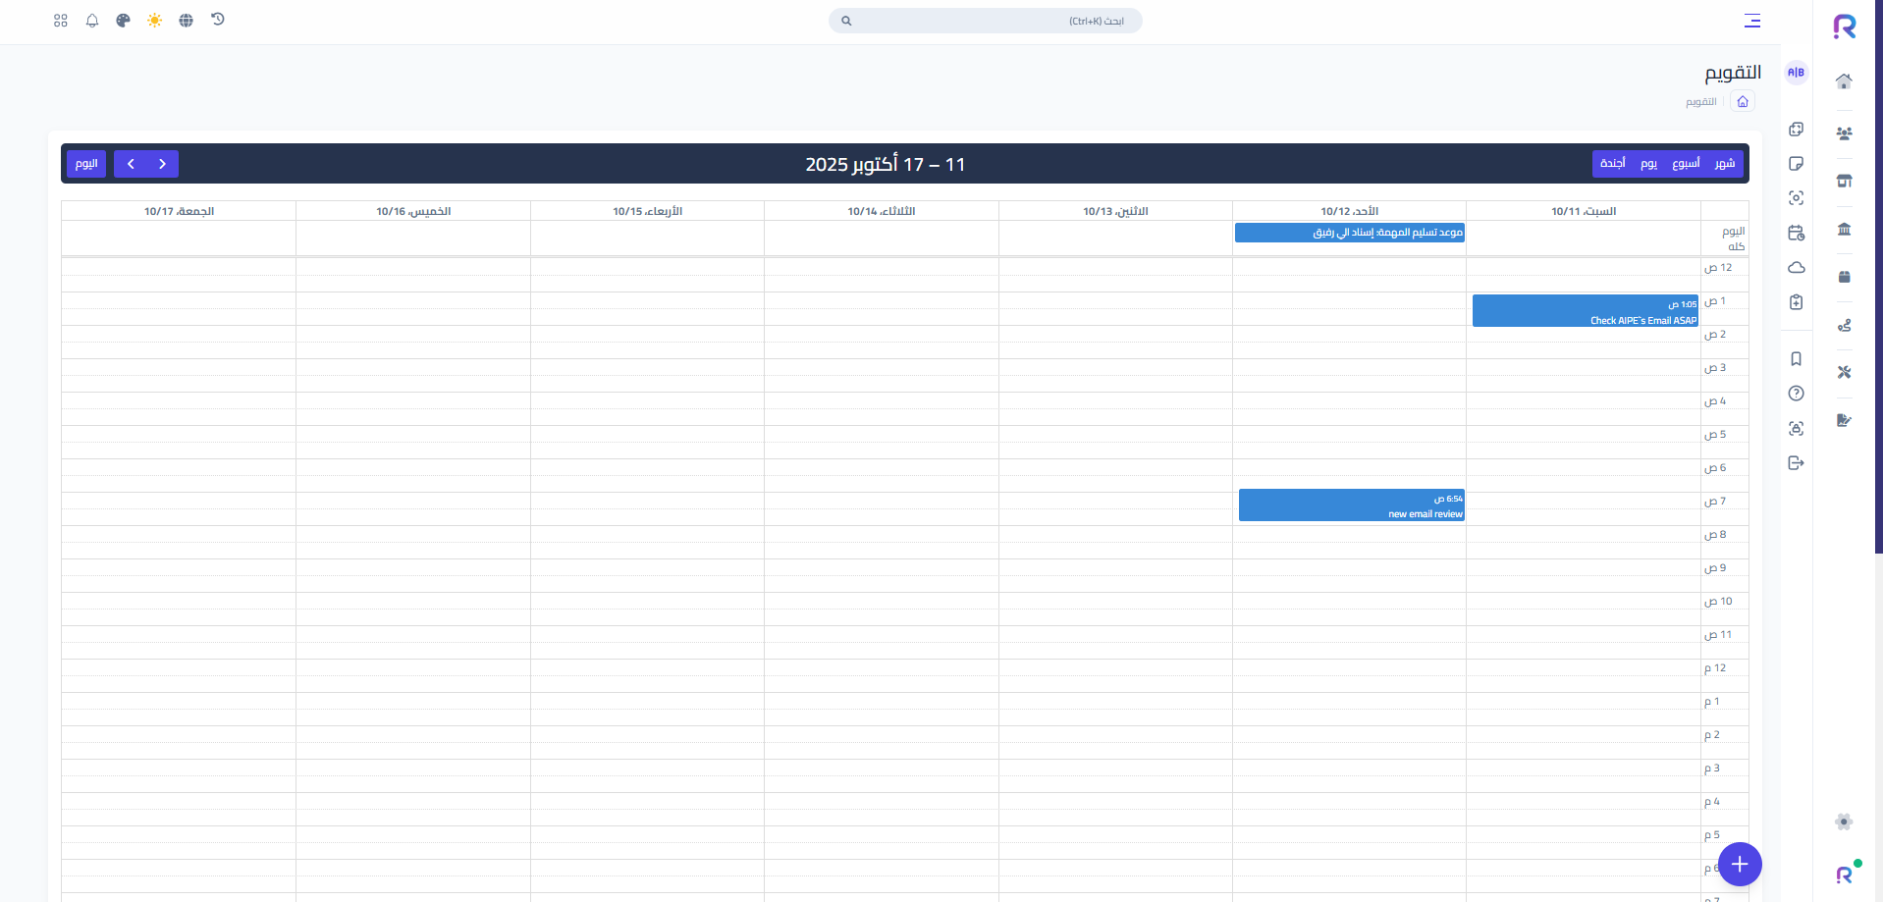Toggle light mode with the sun icon
Screen dimensions: 1883x902
(154, 20)
